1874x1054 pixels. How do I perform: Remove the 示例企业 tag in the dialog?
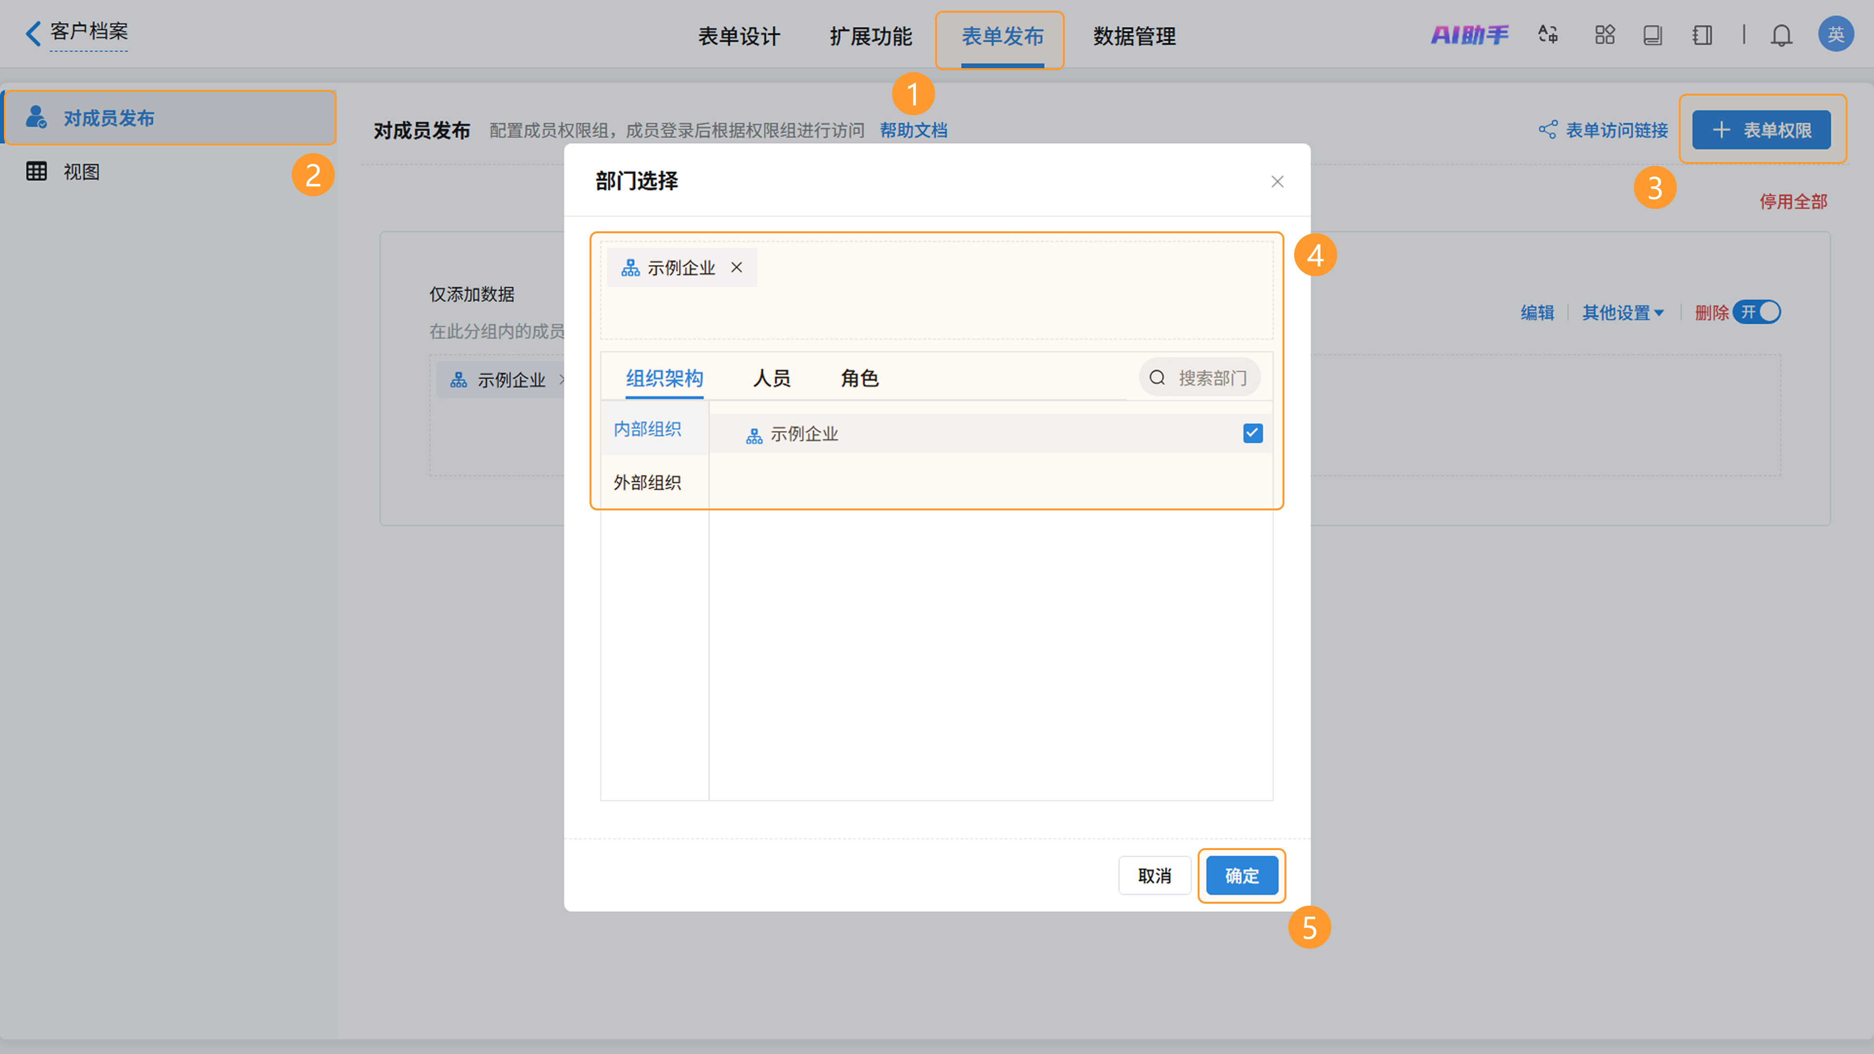(x=736, y=268)
